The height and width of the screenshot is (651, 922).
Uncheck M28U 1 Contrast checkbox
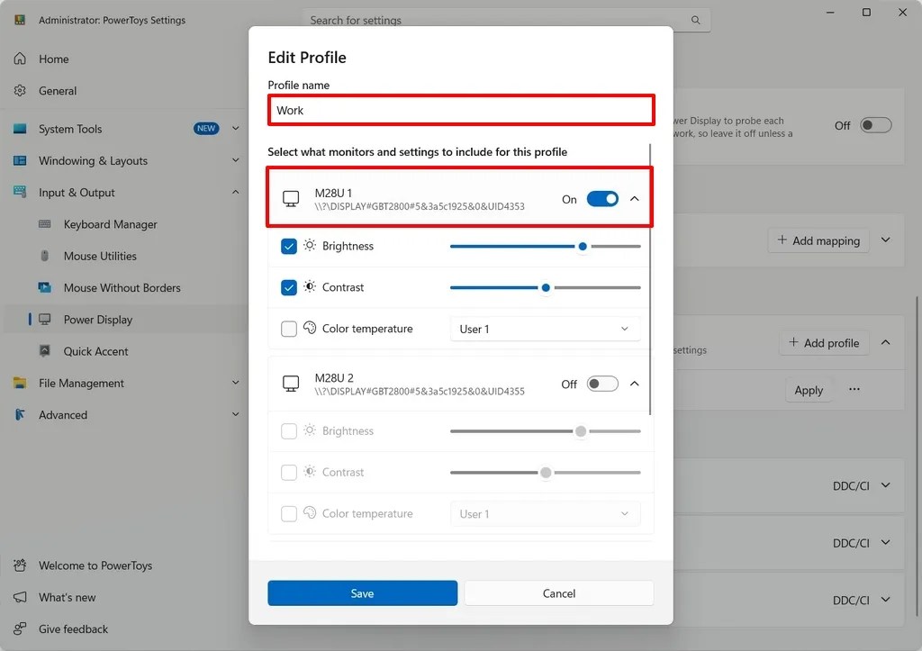pos(289,287)
